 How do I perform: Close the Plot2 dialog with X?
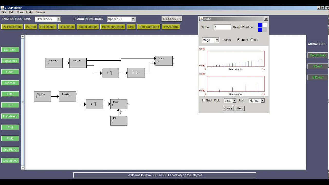[266, 19]
